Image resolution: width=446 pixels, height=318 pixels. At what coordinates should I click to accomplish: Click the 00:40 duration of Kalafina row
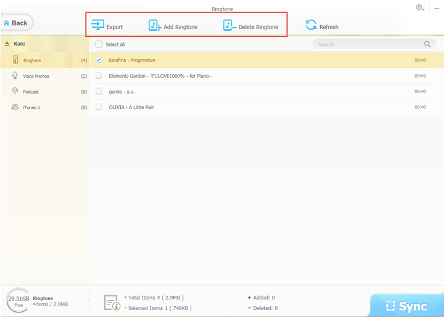420,60
